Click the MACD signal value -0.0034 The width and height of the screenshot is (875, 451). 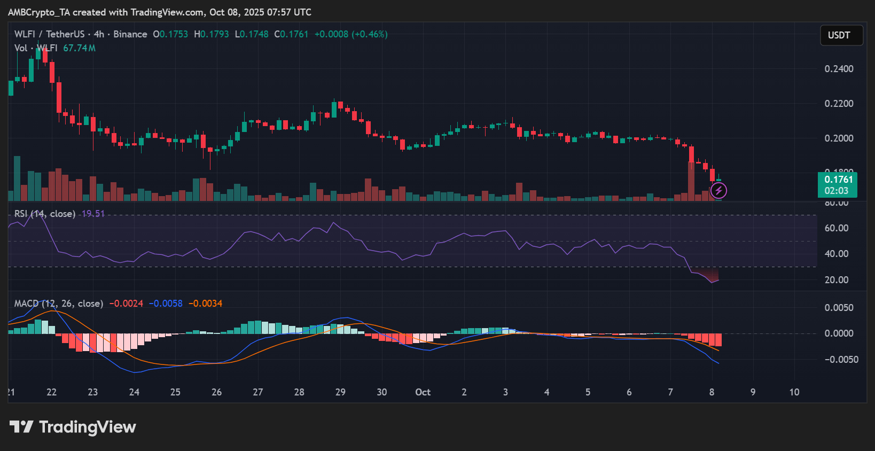pos(206,304)
